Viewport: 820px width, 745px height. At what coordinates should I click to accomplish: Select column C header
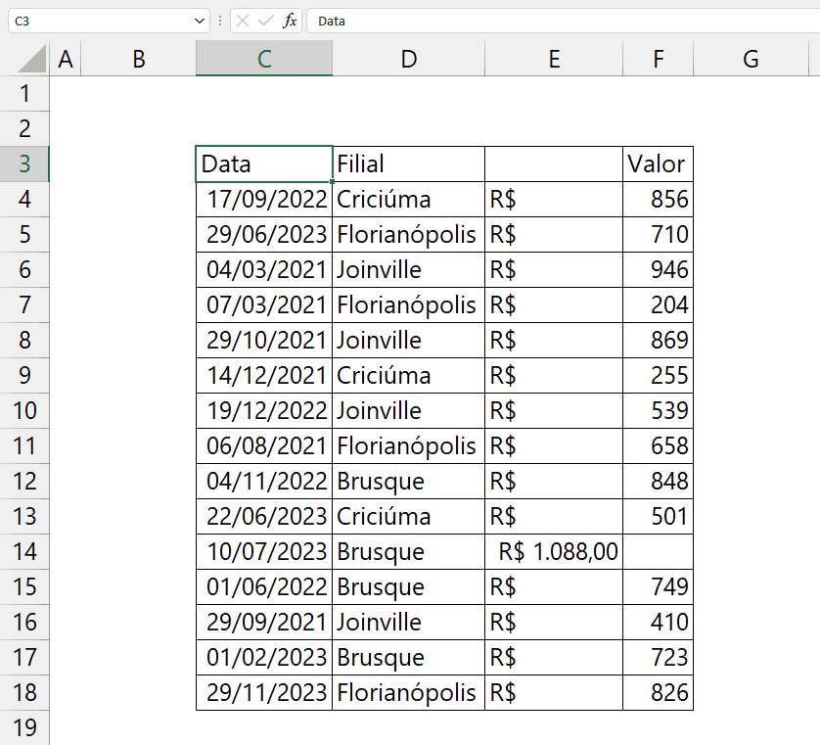(264, 59)
